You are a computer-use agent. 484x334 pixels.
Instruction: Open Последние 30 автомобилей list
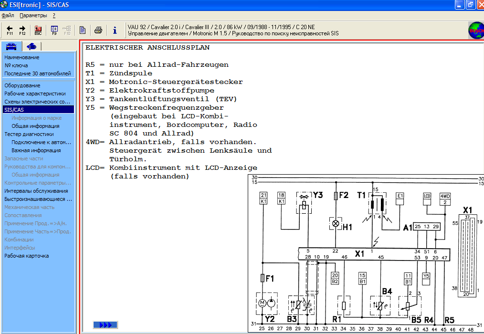pos(39,73)
